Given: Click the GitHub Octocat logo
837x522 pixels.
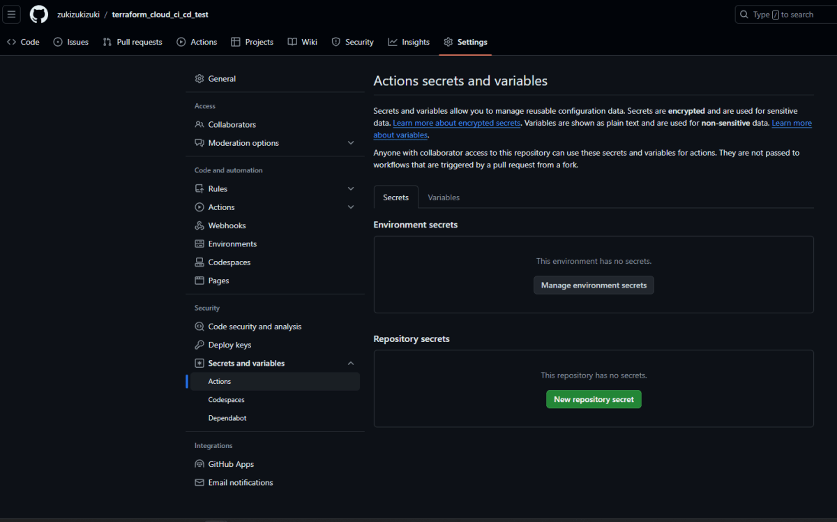Looking at the screenshot, I should tap(39, 14).
